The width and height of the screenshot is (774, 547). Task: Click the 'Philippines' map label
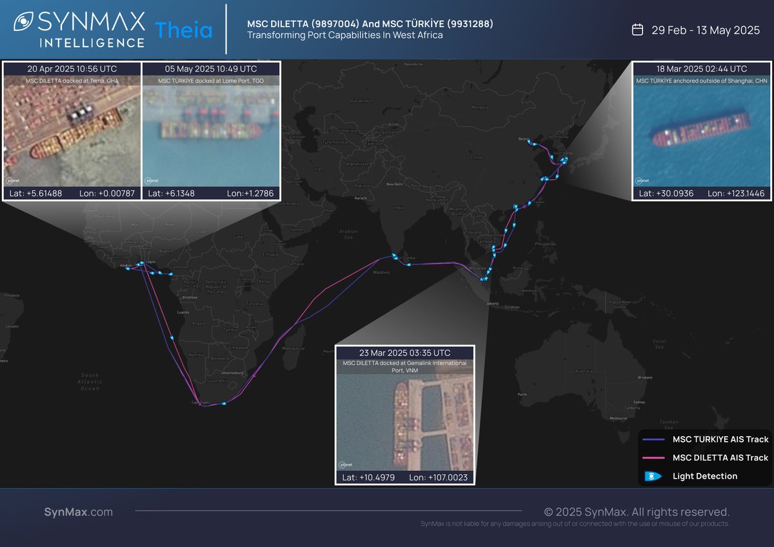[546, 244]
